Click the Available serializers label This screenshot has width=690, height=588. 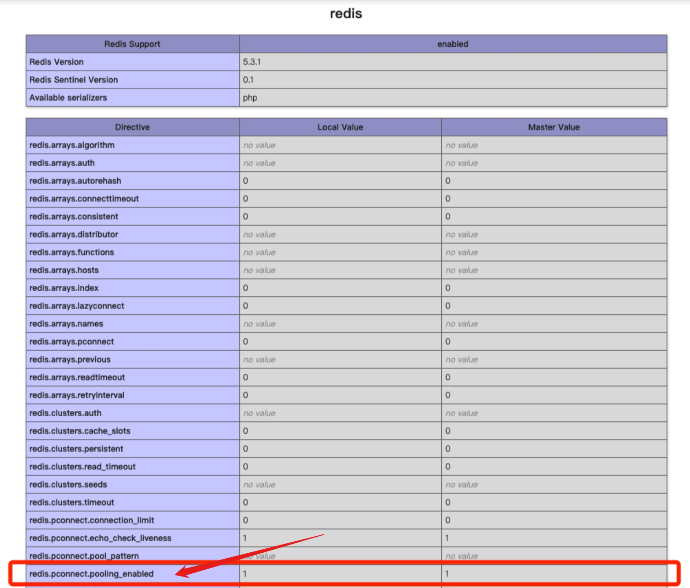pyautogui.click(x=68, y=98)
